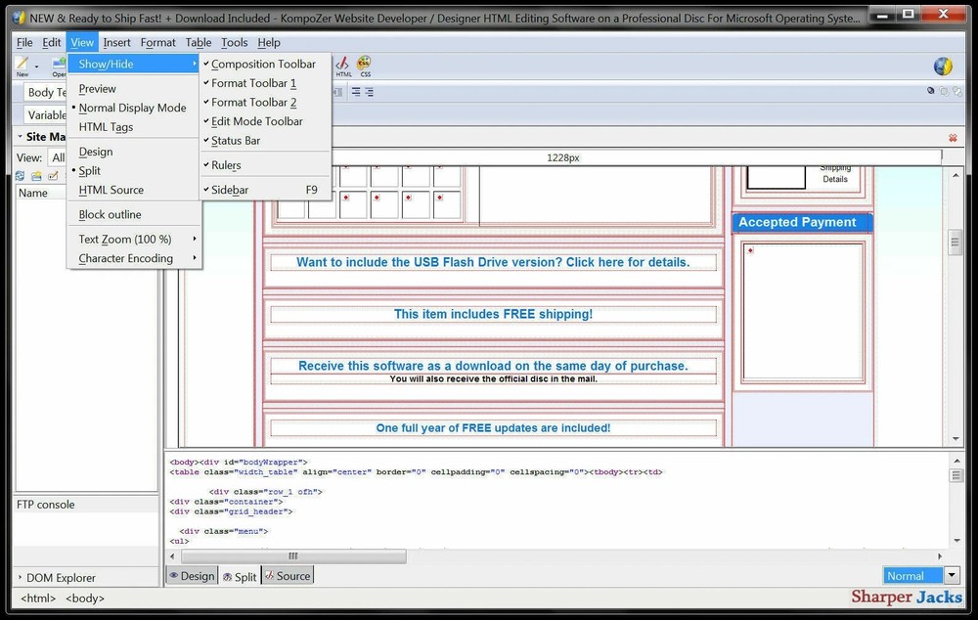Open the CSS editor icon
Screen dimensions: 978x620
tap(364, 66)
